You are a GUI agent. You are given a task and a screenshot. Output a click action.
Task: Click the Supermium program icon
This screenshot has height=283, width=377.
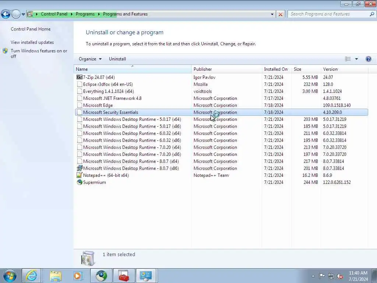[80, 182]
